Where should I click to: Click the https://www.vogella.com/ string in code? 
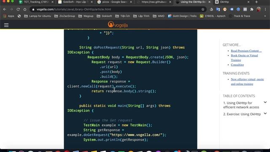pos(136,135)
